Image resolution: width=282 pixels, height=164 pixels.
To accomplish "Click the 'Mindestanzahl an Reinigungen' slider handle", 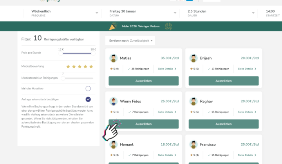I will click(x=63, y=78).
